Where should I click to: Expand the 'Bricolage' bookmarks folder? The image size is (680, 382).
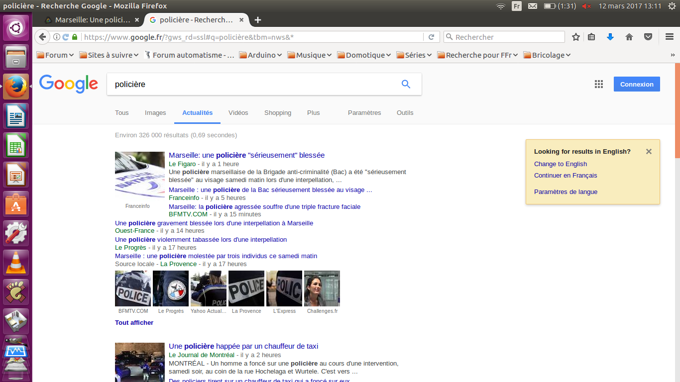[x=547, y=55]
